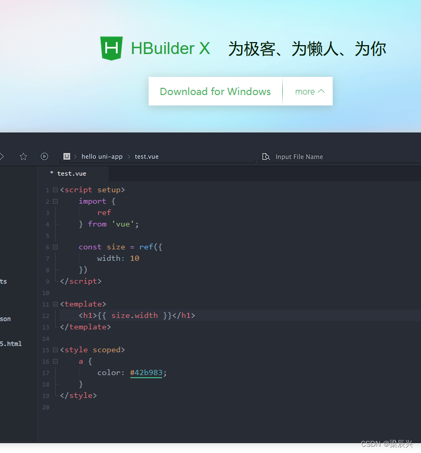Image resolution: width=421 pixels, height=453 pixels.
Task: Collapse the template block fold at line 11
Action: tap(55, 304)
